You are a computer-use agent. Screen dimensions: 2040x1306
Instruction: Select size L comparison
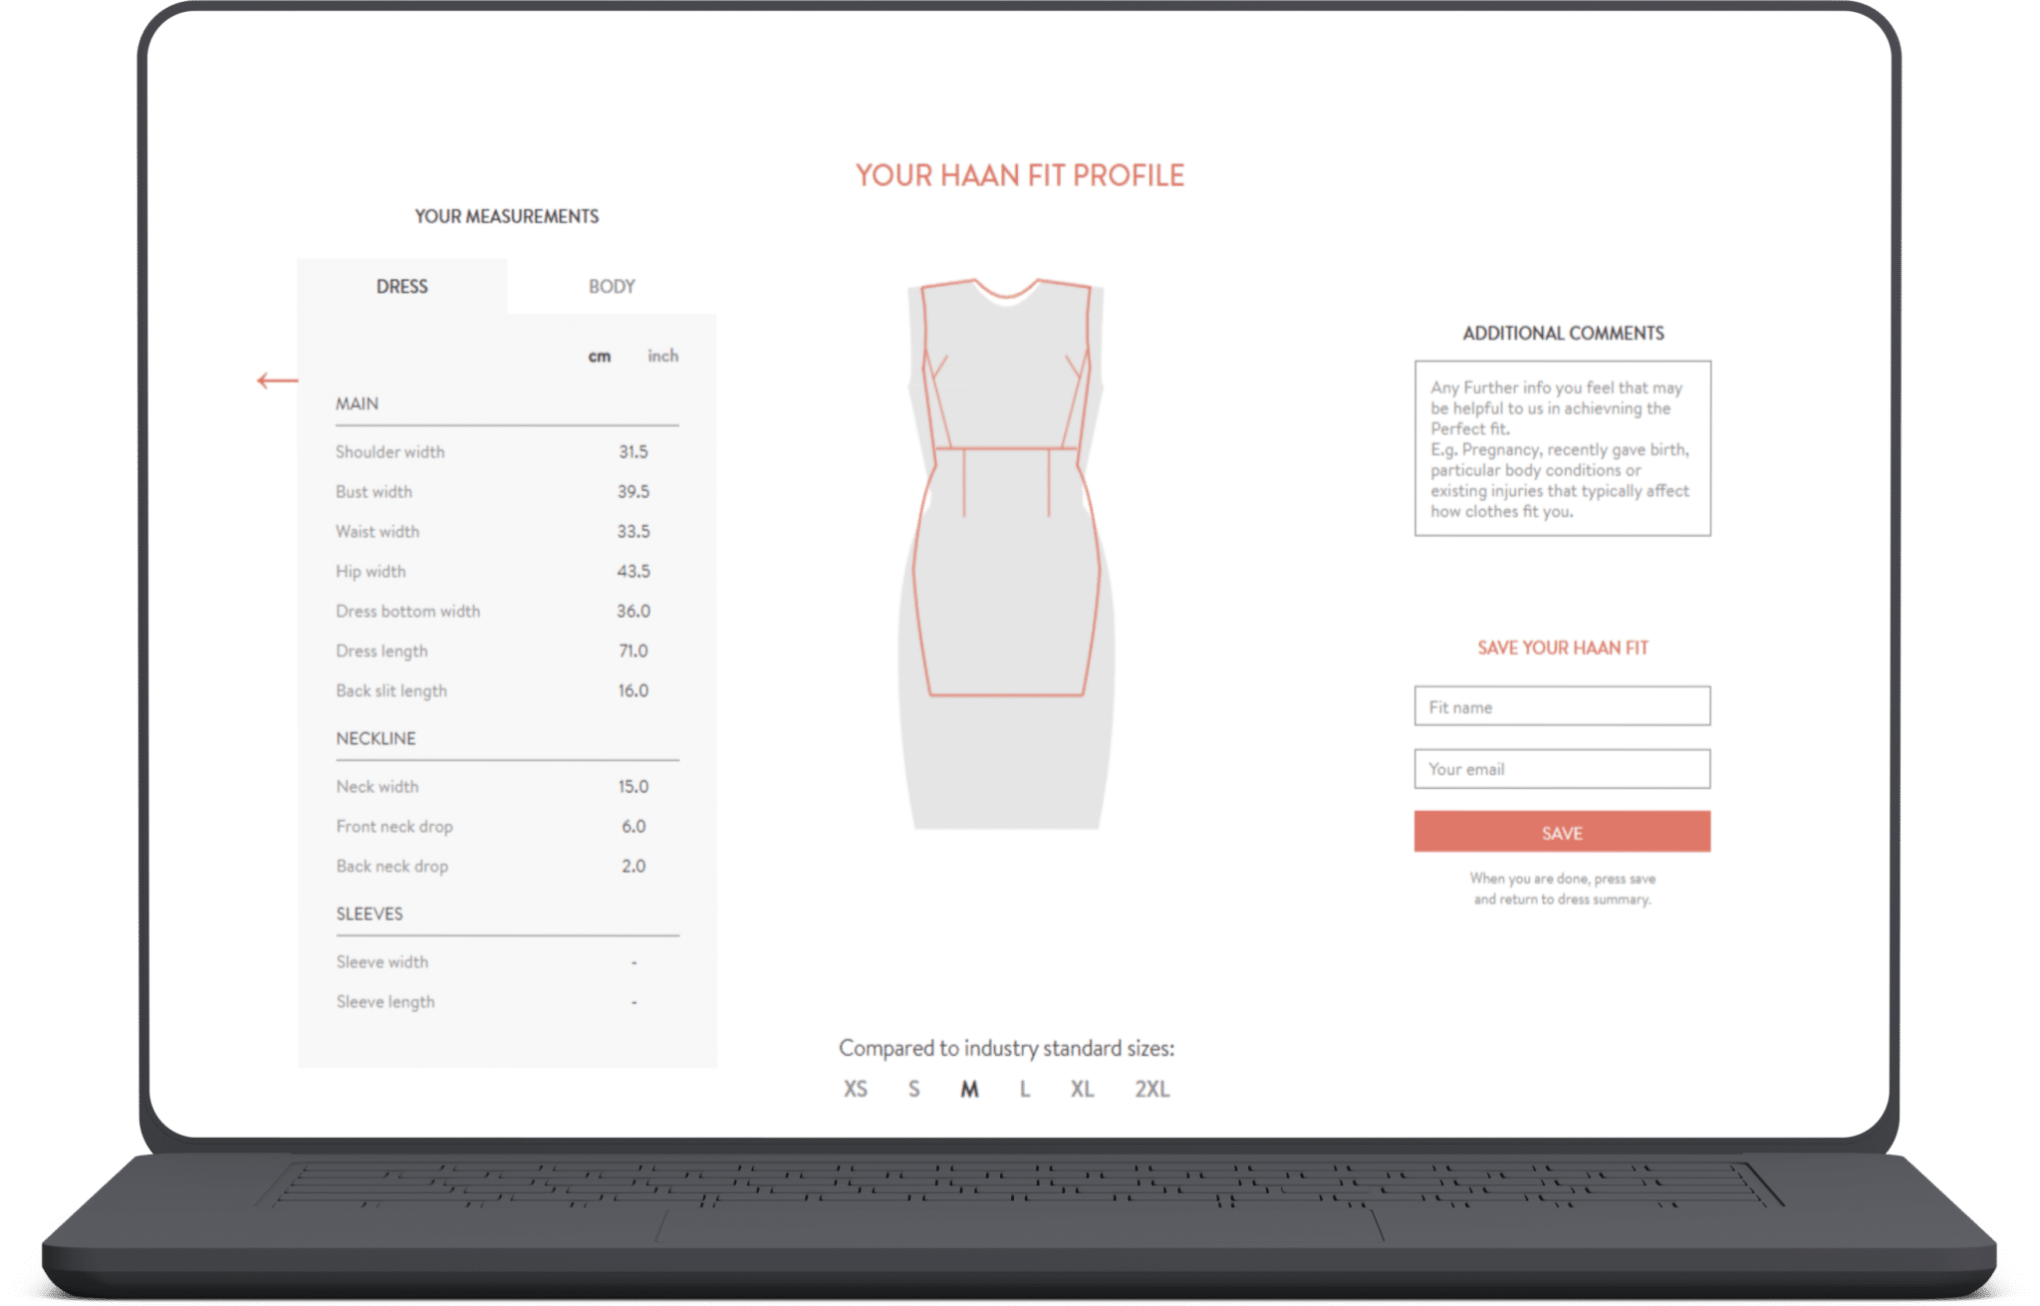pyautogui.click(x=1025, y=1090)
